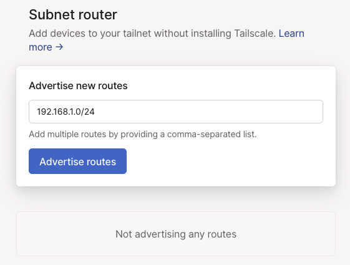Click the "/24" suffix in the input
350x265 pixels.
click(88, 112)
